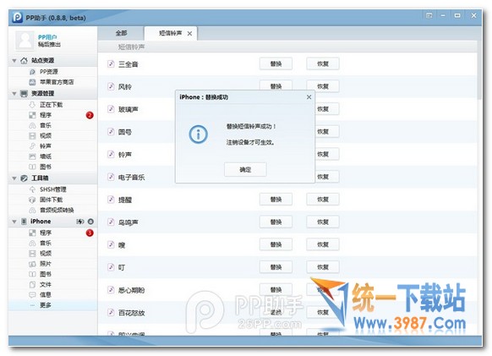Collapse the 工具箱 section
Viewport: 492px width, 356px height.
pyautogui.click(x=14, y=178)
